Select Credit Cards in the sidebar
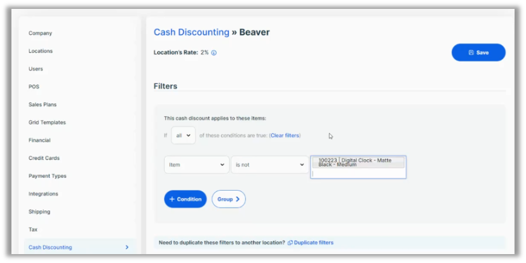Viewport: 526px width, 263px height. (x=44, y=158)
